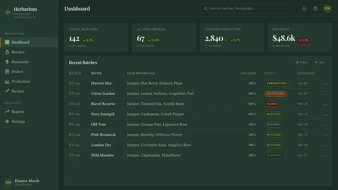Viewport: 338px width, 190px height.
Task: Open the Reports section
Action: [x=29, y=111]
